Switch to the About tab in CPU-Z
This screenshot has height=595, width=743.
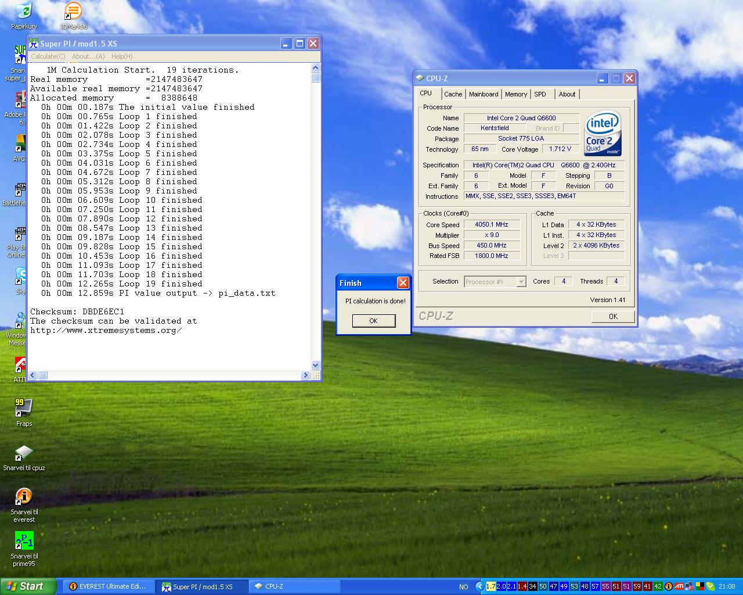(567, 94)
